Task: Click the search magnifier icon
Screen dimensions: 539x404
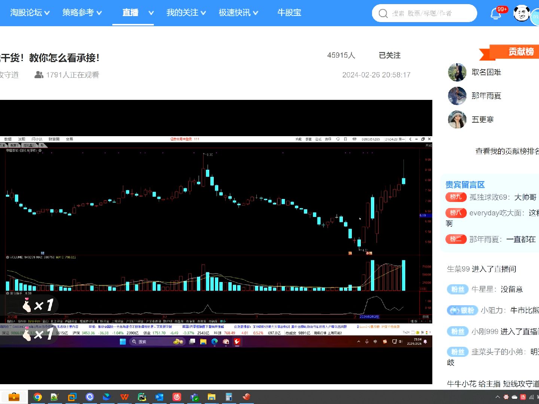Action: click(383, 13)
